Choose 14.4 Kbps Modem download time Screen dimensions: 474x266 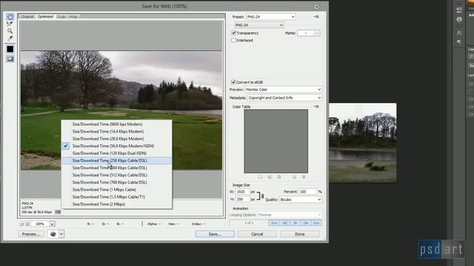117,132
